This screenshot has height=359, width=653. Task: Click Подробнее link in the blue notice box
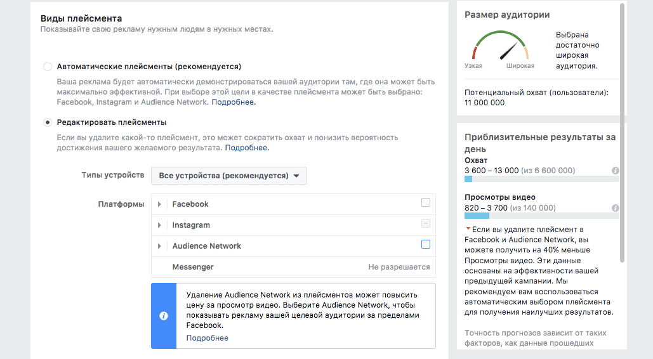pos(207,338)
